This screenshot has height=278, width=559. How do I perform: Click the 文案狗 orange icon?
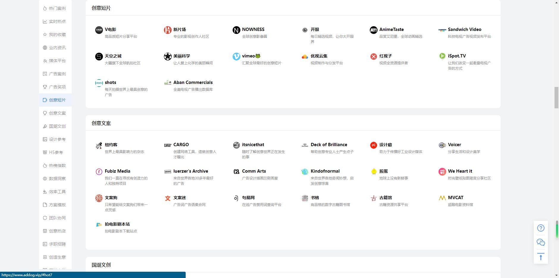99,198
